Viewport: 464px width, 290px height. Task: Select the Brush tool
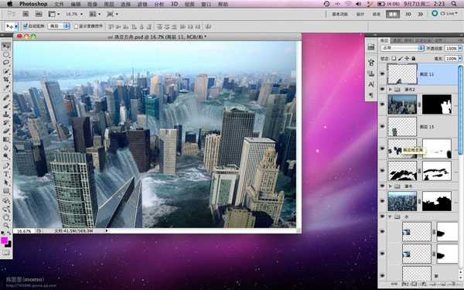pos(6,106)
